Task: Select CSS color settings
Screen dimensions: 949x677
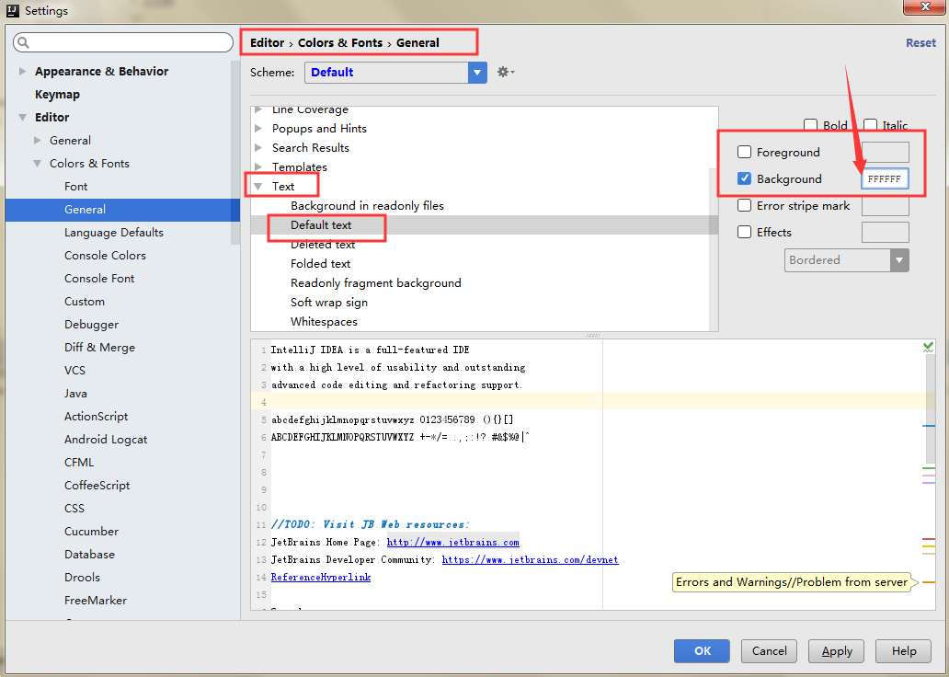Action: 74,508
